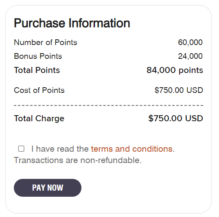Click the Bonus Points label

click(x=38, y=56)
